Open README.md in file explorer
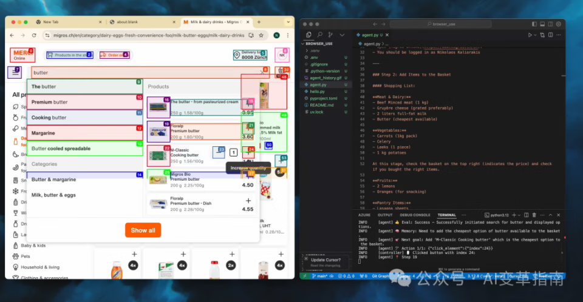This screenshot has height=302, width=583. pos(322,105)
